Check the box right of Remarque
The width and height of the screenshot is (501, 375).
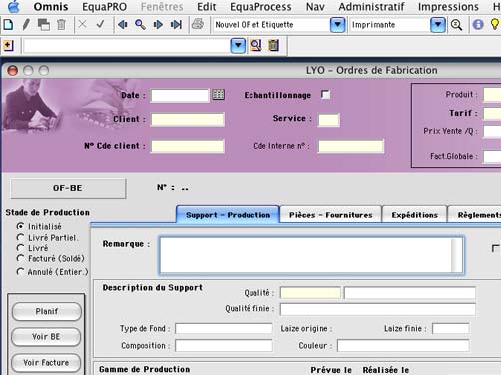point(496,248)
